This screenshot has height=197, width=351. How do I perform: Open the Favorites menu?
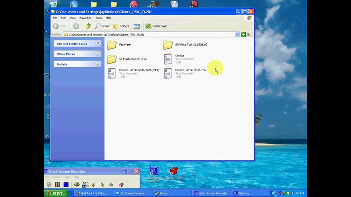point(85,18)
